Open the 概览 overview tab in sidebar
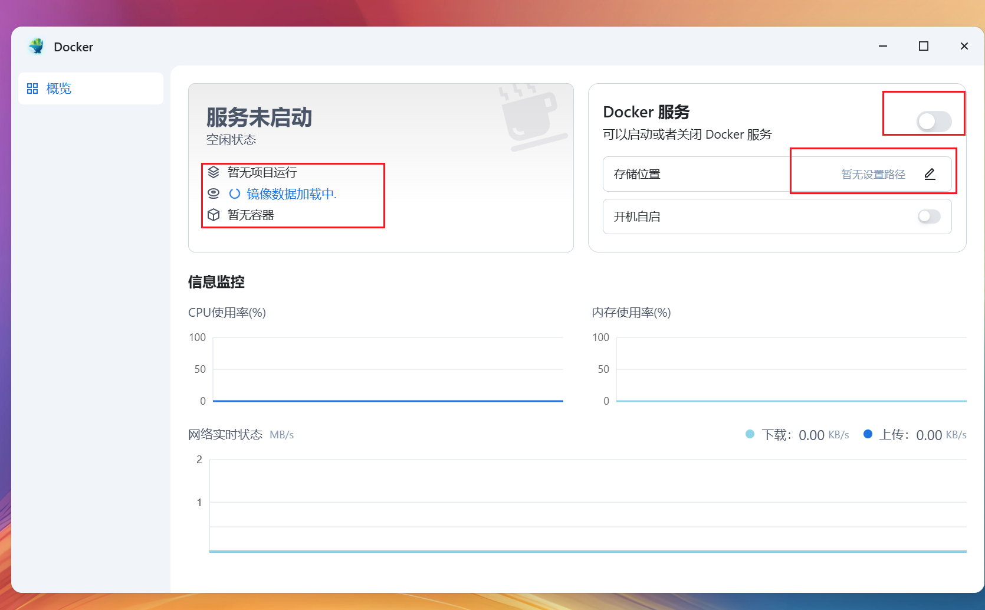The height and width of the screenshot is (610, 985). coord(91,88)
